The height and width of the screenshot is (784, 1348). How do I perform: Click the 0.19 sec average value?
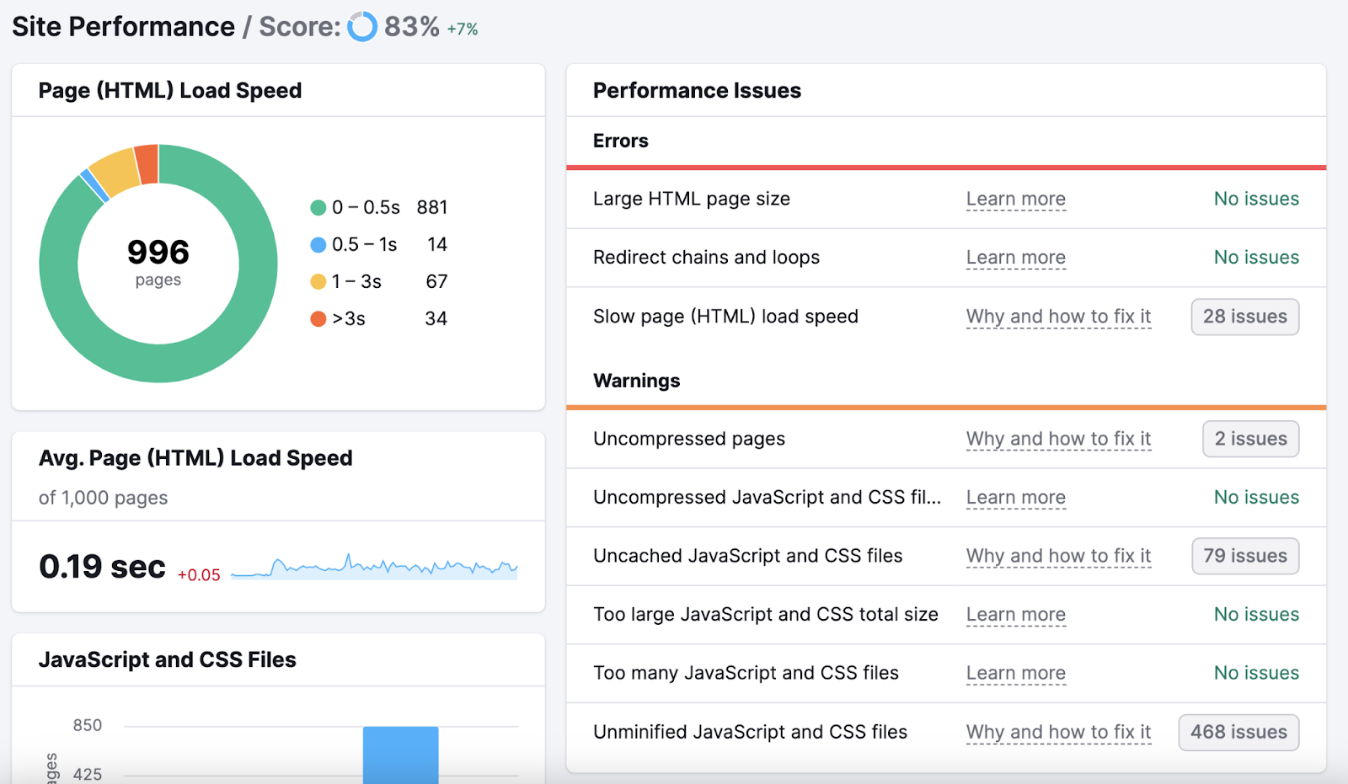(x=102, y=567)
